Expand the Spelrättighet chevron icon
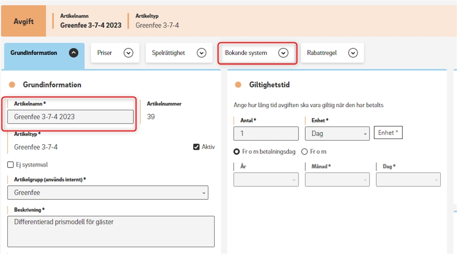457x254 pixels. coord(201,53)
